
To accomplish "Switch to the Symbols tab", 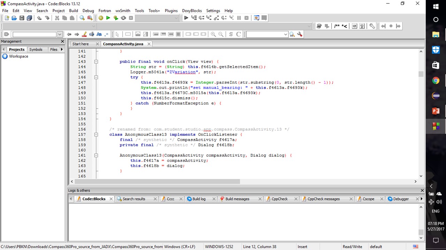I will pyautogui.click(x=36, y=50).
